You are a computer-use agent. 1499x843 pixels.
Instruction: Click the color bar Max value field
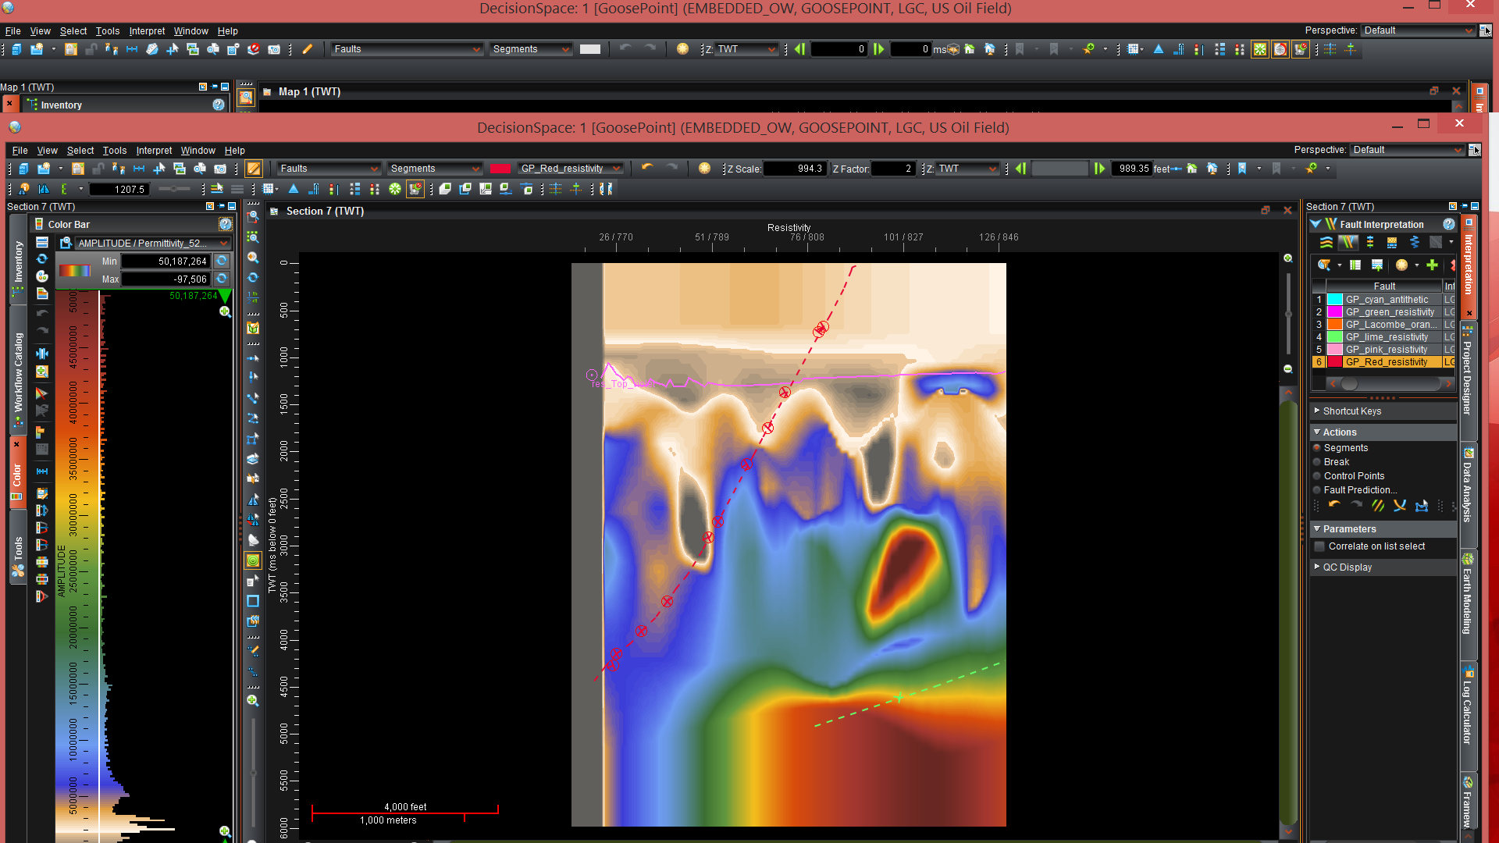165,279
